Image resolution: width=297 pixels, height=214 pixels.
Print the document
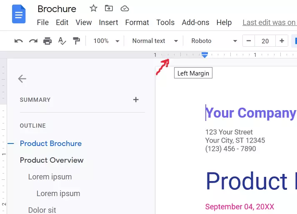pyautogui.click(x=47, y=41)
